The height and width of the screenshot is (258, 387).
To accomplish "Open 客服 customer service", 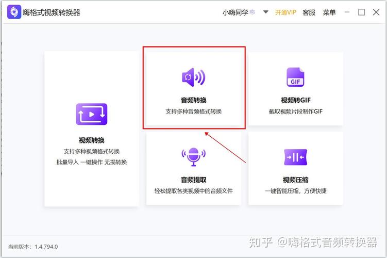I will click(x=309, y=12).
